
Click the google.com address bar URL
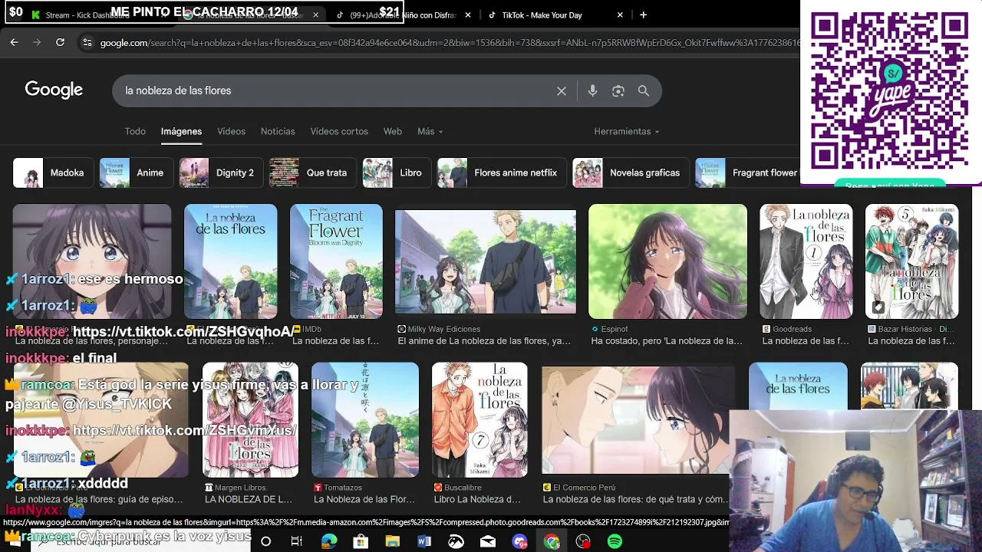(449, 43)
